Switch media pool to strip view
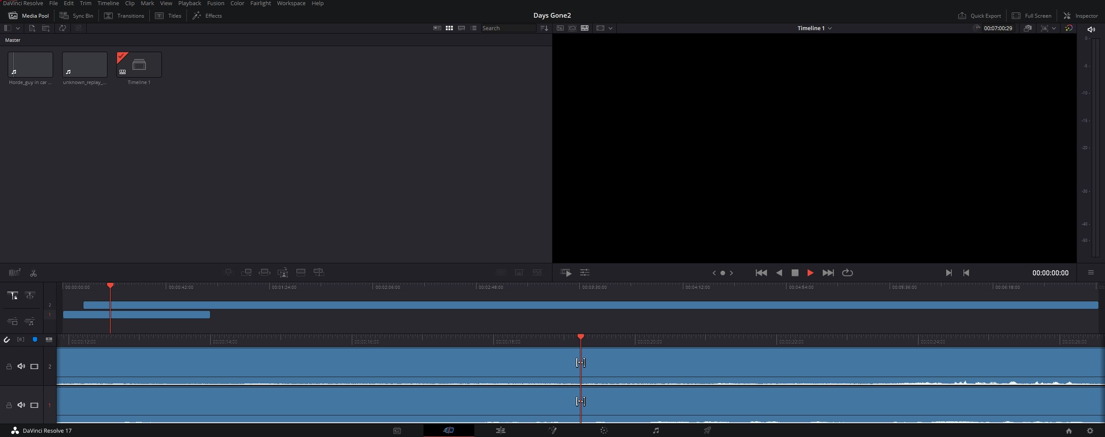 pos(461,28)
